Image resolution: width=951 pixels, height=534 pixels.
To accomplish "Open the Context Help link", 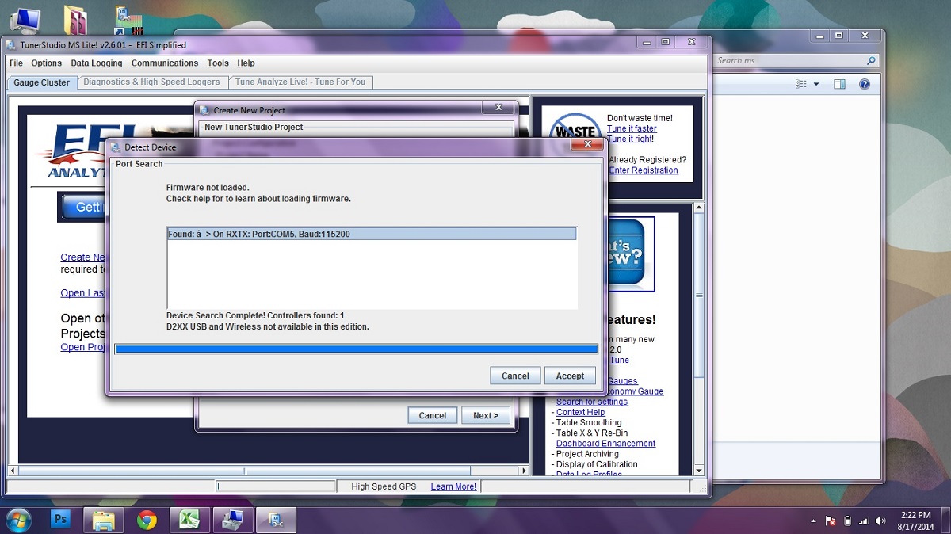I will point(580,412).
